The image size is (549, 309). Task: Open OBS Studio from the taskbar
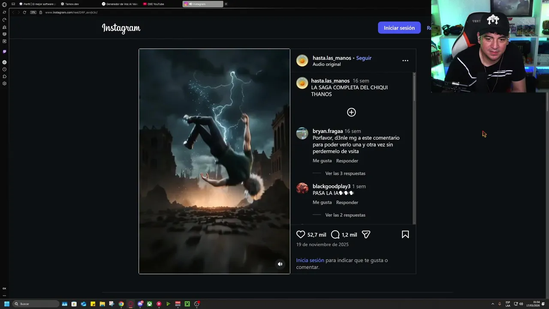tap(196, 304)
